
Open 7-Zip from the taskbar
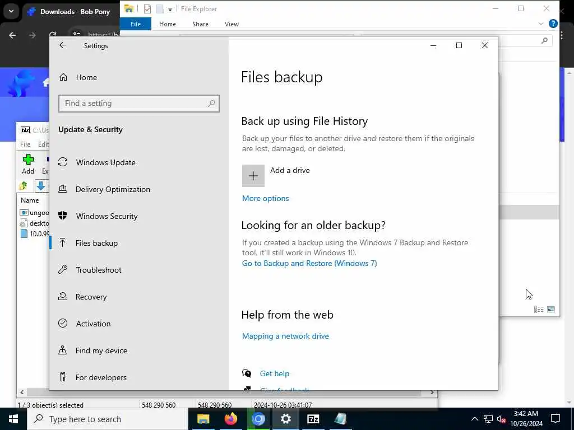click(x=313, y=419)
